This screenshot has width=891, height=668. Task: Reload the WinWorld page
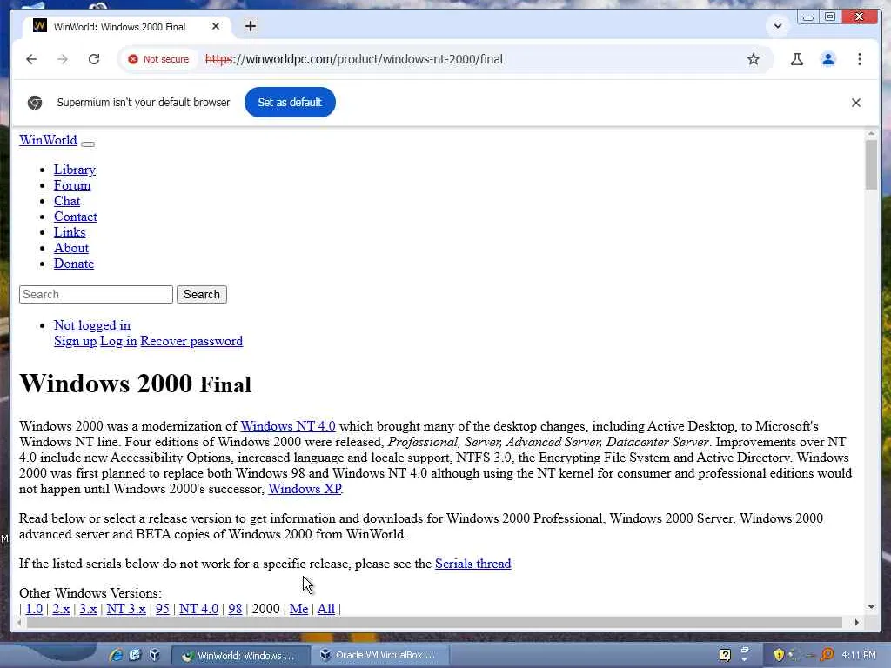coord(94,59)
